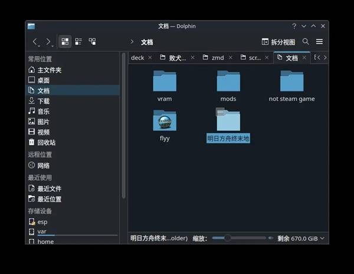Adjust the 缩放 zoom slider
Screen dimensions: 354x274
[x=228, y=238]
